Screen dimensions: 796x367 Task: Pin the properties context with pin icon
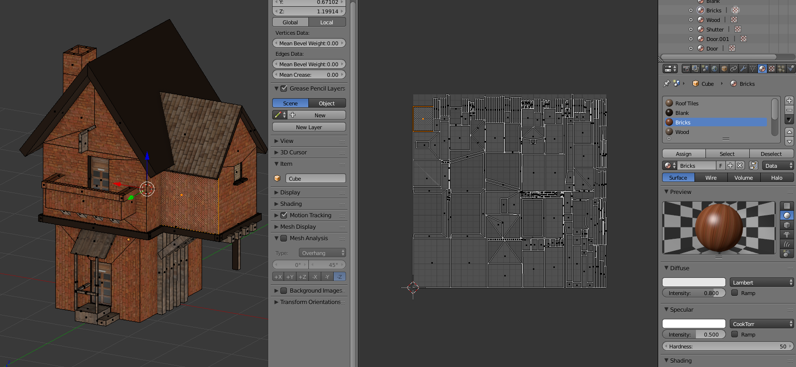click(x=666, y=83)
